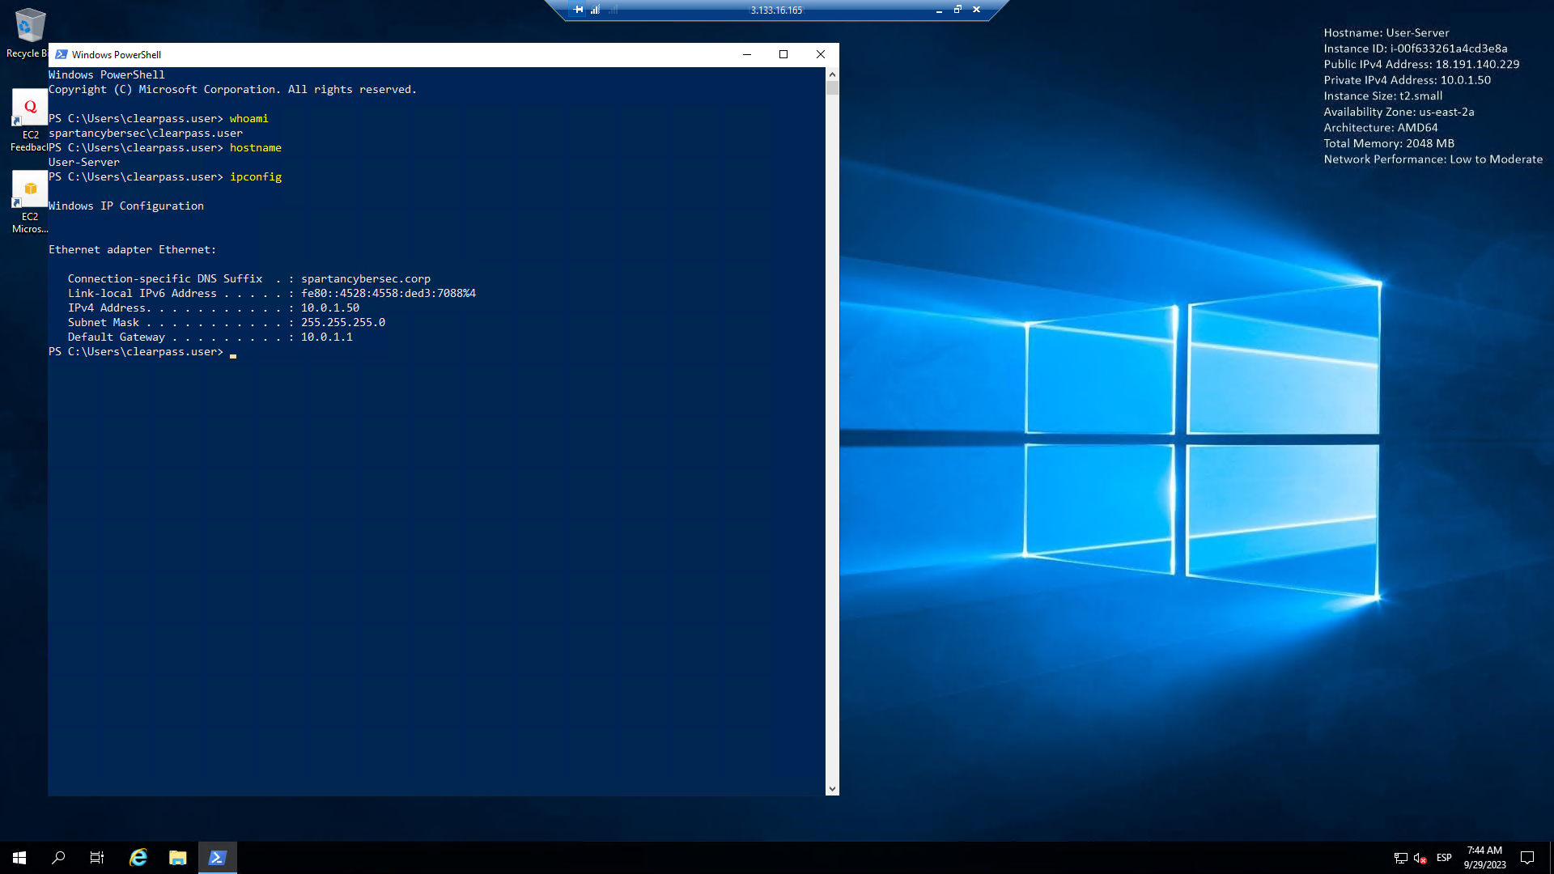Open the network status tray icon
The height and width of the screenshot is (874, 1554).
pyautogui.click(x=1400, y=858)
